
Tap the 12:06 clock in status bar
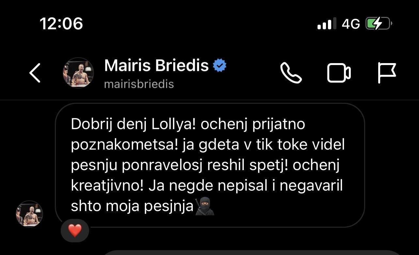tap(61, 24)
